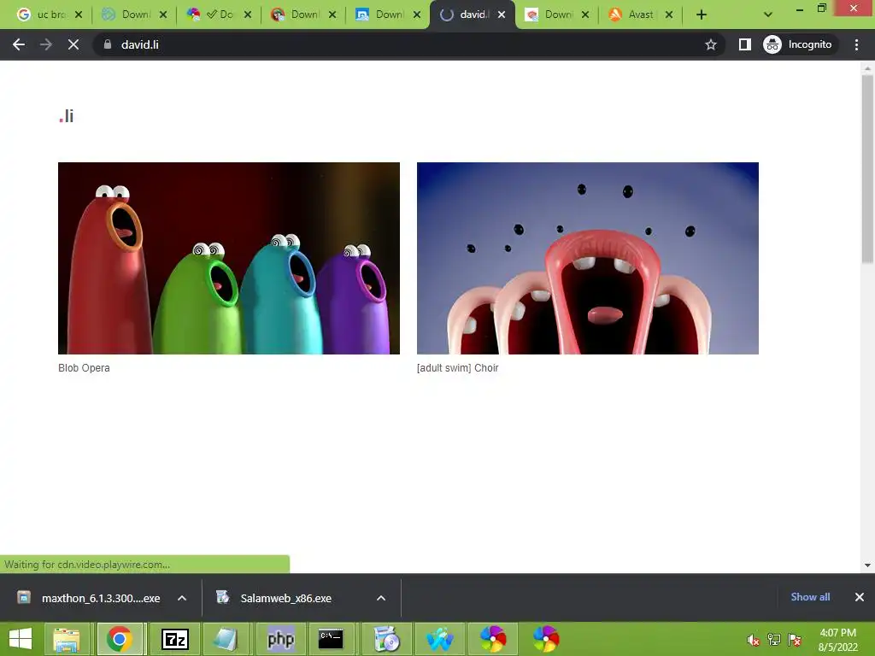
Task: Open second colorful pinwheel taskbar icon
Action: pyautogui.click(x=546, y=639)
